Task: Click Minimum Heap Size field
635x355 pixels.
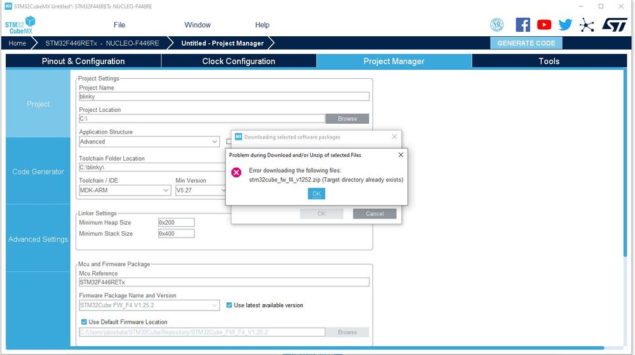Action: coord(176,222)
